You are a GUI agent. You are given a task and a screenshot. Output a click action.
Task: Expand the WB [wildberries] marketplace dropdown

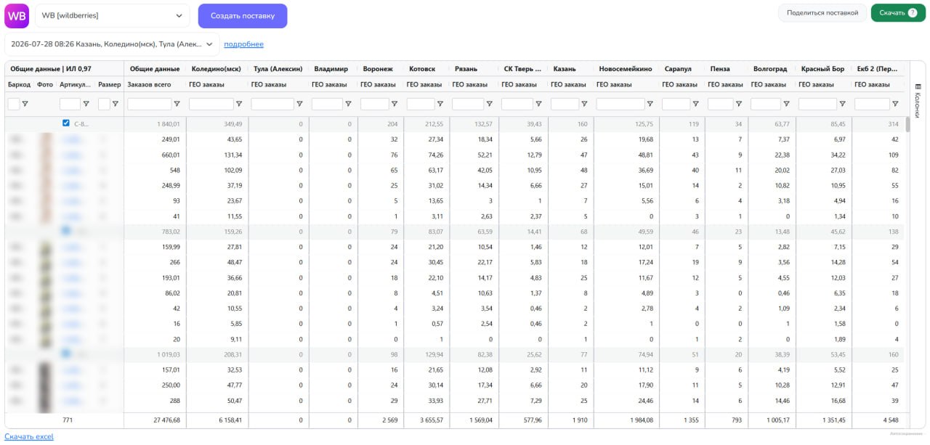tap(113, 15)
